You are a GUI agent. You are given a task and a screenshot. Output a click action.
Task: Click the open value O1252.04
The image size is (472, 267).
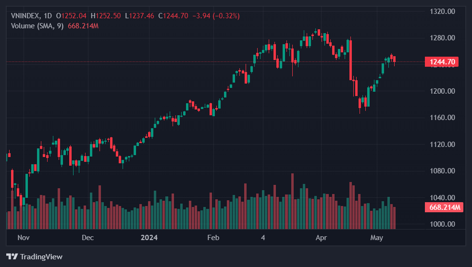[x=71, y=16]
